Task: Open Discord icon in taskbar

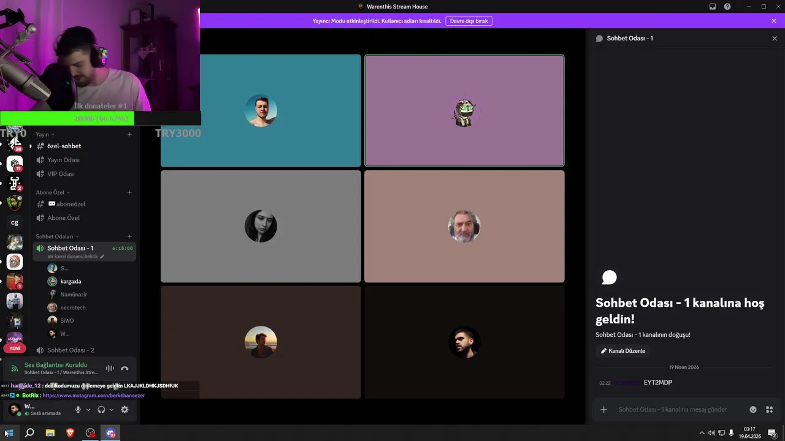Action: pos(110,433)
